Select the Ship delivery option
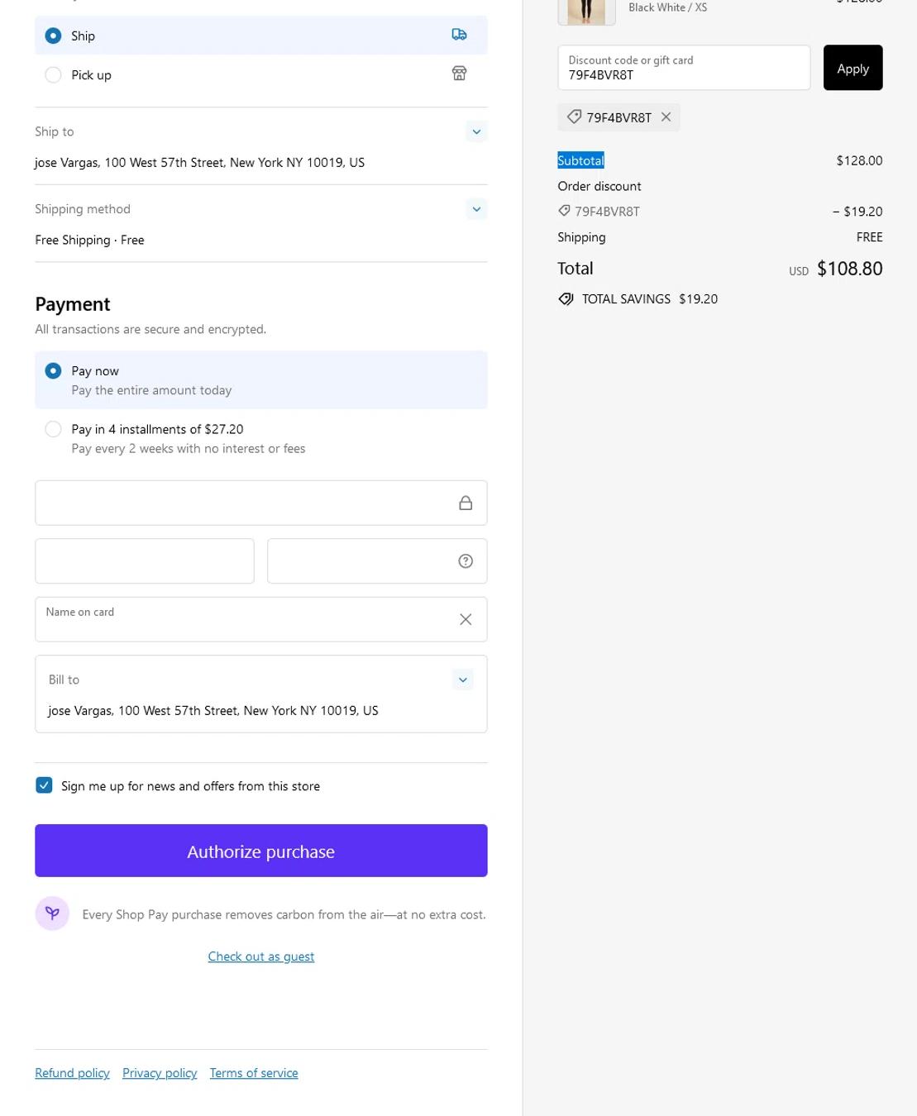Screen dimensions: 917x1116 [x=53, y=36]
